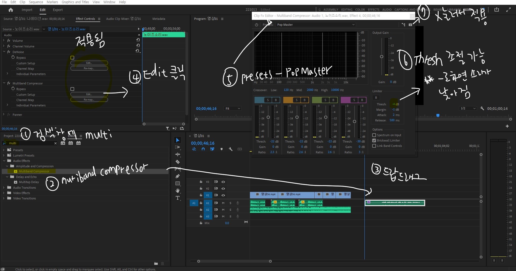Select the Ripple Edit tool
Image resolution: width=516 pixels, height=271 pixels.
point(178,154)
